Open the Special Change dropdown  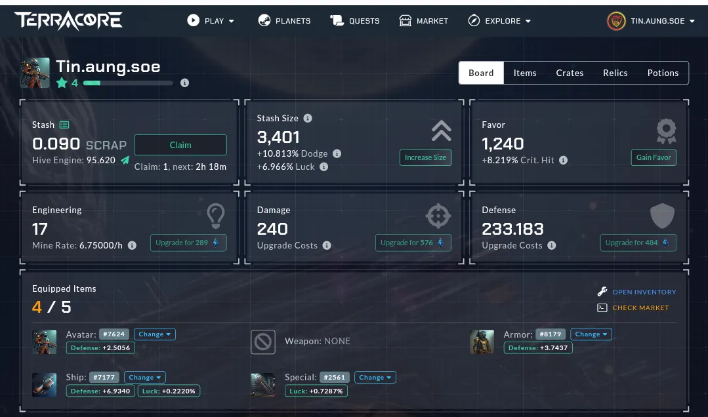pos(375,377)
